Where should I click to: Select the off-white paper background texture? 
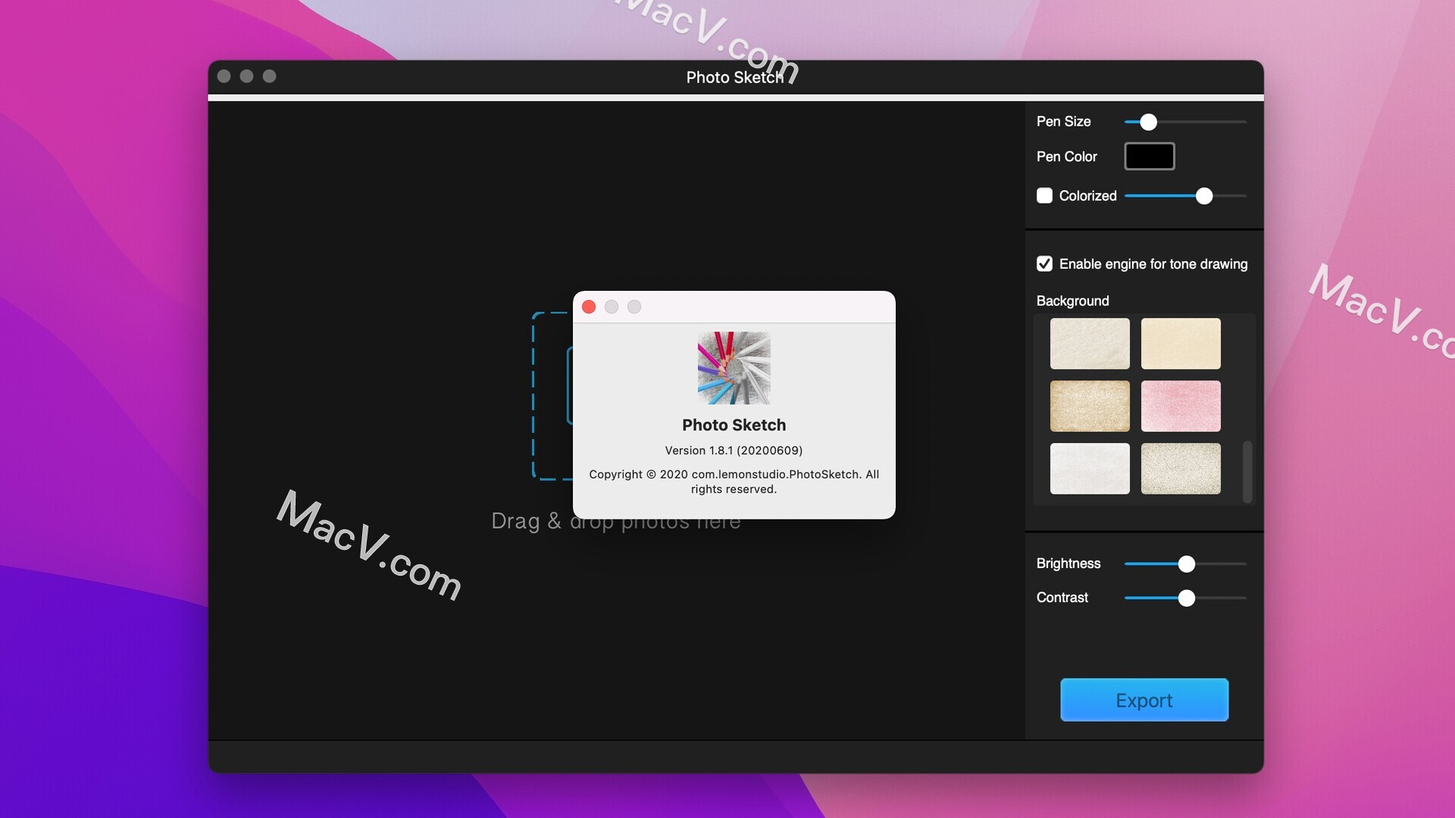click(1090, 344)
